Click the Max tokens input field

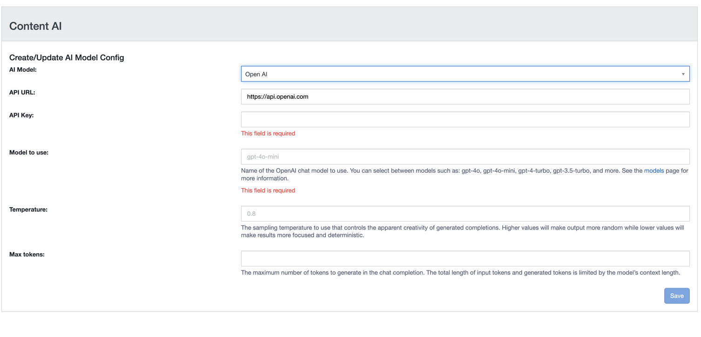(465, 258)
